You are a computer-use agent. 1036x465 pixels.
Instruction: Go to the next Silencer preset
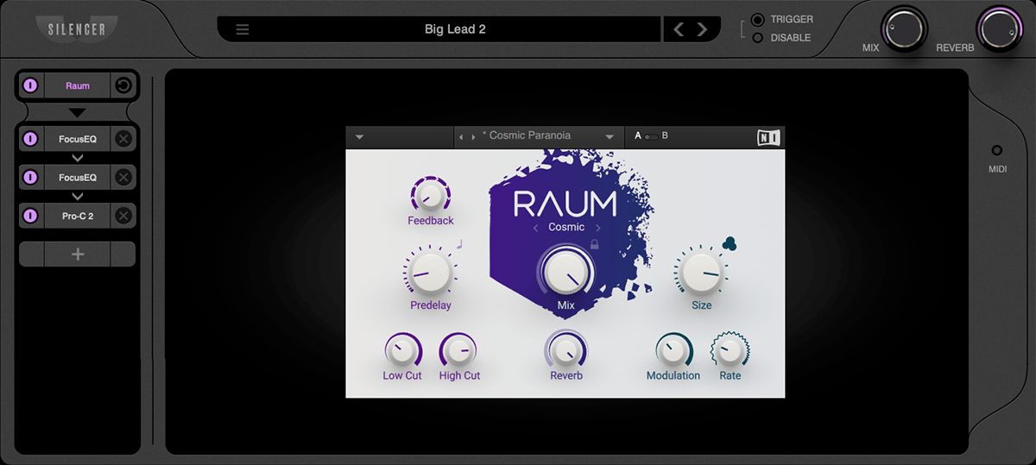pyautogui.click(x=702, y=29)
